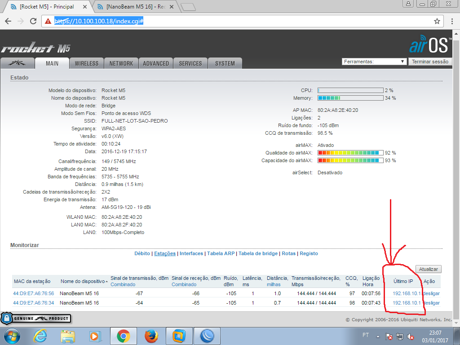Click the Capacidade do airMAX bar
This screenshot has width=460, height=345.
tap(350, 160)
